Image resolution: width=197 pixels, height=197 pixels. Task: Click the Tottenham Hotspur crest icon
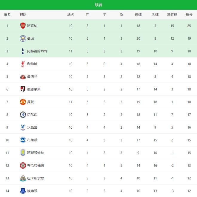[23, 51]
